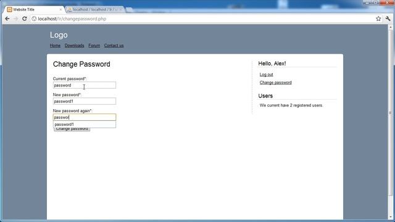Open the Downloads navigation link

(x=74, y=46)
